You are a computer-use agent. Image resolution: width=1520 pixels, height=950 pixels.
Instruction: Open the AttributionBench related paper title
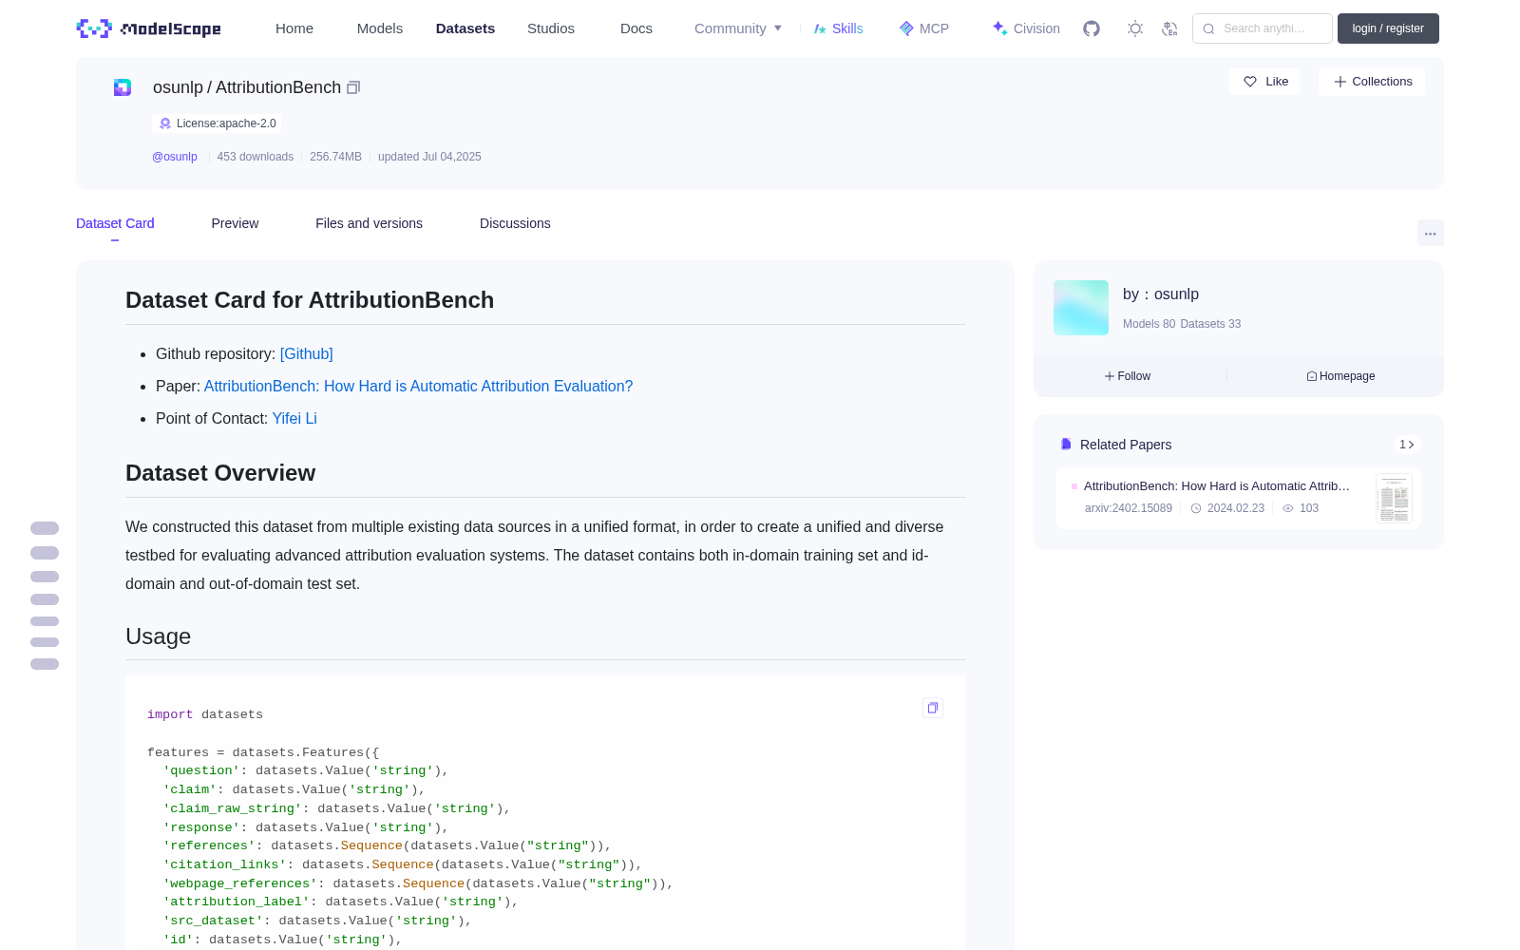[1217, 485]
